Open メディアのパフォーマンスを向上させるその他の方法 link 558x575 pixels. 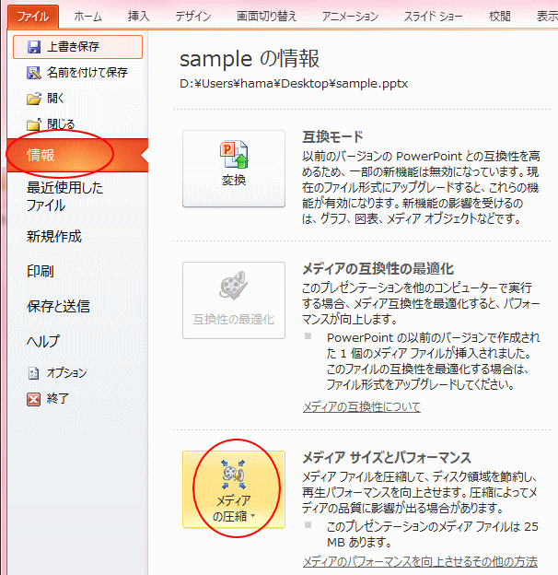coord(420,561)
